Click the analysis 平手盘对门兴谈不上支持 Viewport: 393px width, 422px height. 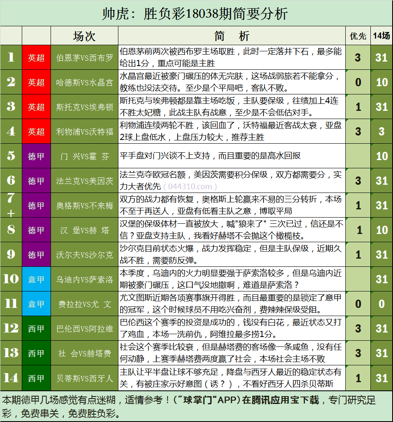(232, 156)
